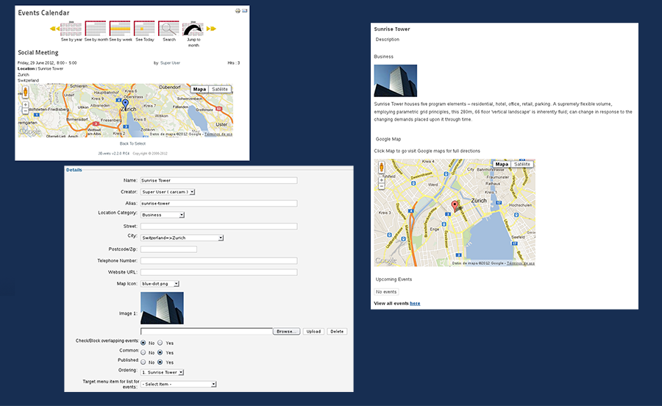Select 'Yes' for Check/Block overlapping events

[160, 343]
